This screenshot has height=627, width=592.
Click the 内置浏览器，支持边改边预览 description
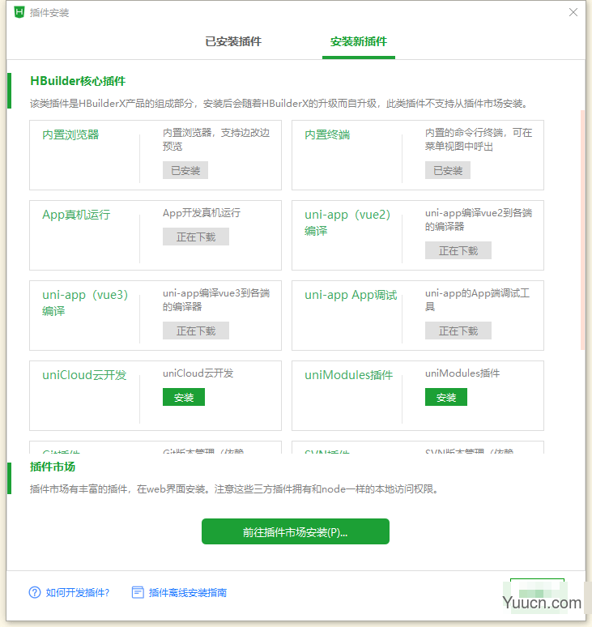[216, 139]
